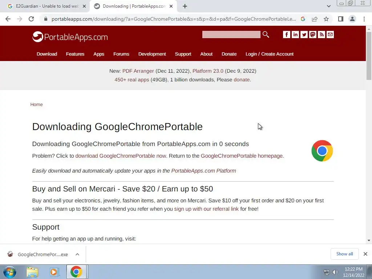Open the Apps menu item
Image resolution: width=372 pixels, height=279 pixels.
pos(99,54)
